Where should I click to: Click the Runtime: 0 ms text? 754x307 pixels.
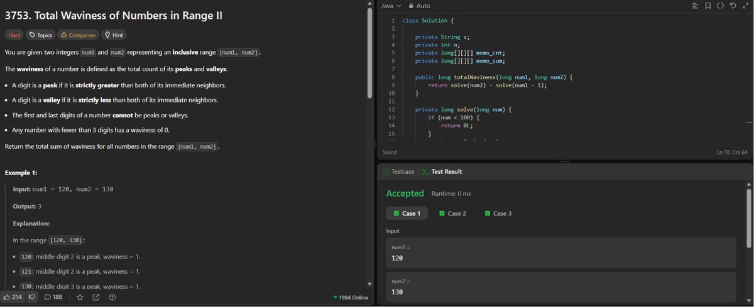coord(451,193)
